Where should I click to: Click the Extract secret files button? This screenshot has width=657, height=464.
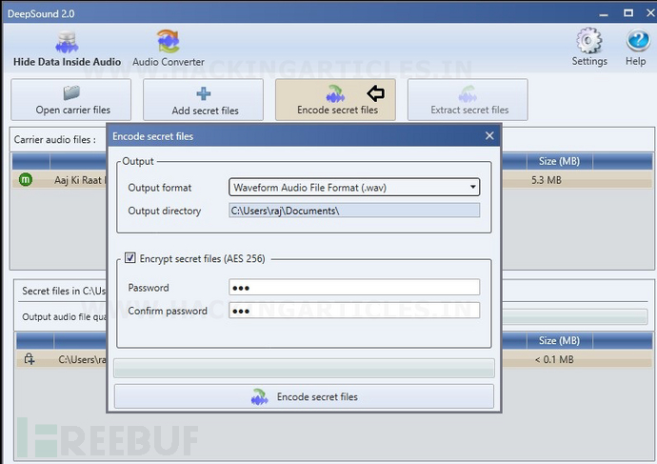pos(468,100)
